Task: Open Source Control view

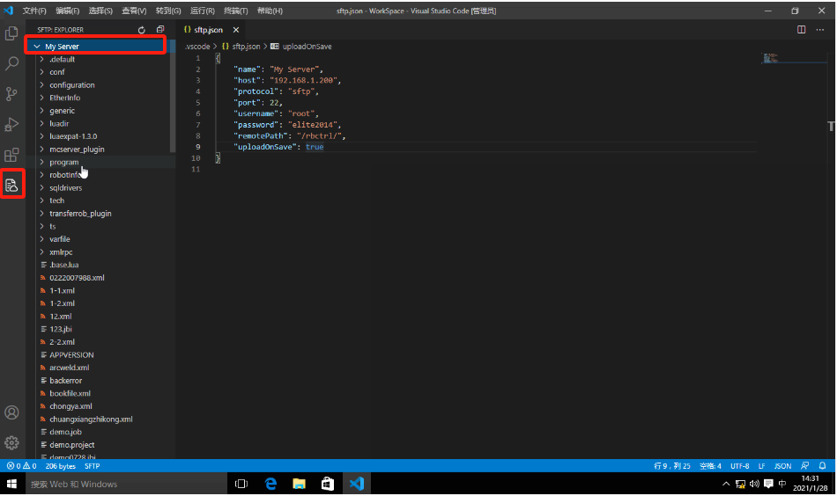Action: pos(12,94)
